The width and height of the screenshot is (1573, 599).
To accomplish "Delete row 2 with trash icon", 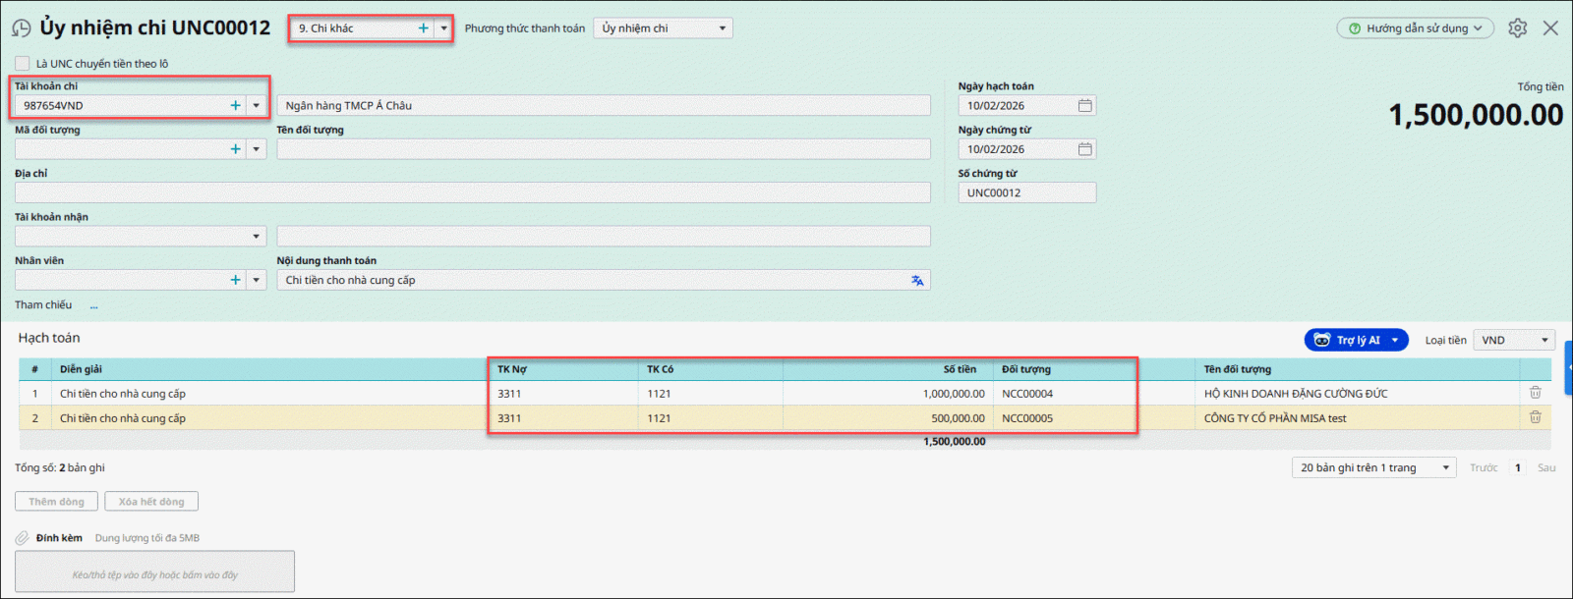I will pyautogui.click(x=1535, y=417).
